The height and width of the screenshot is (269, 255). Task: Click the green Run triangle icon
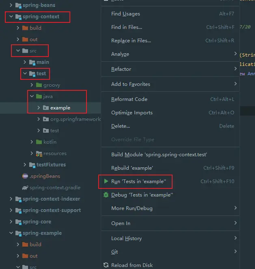tap(106, 182)
